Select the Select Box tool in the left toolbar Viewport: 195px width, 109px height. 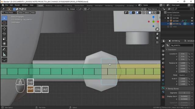(4, 18)
